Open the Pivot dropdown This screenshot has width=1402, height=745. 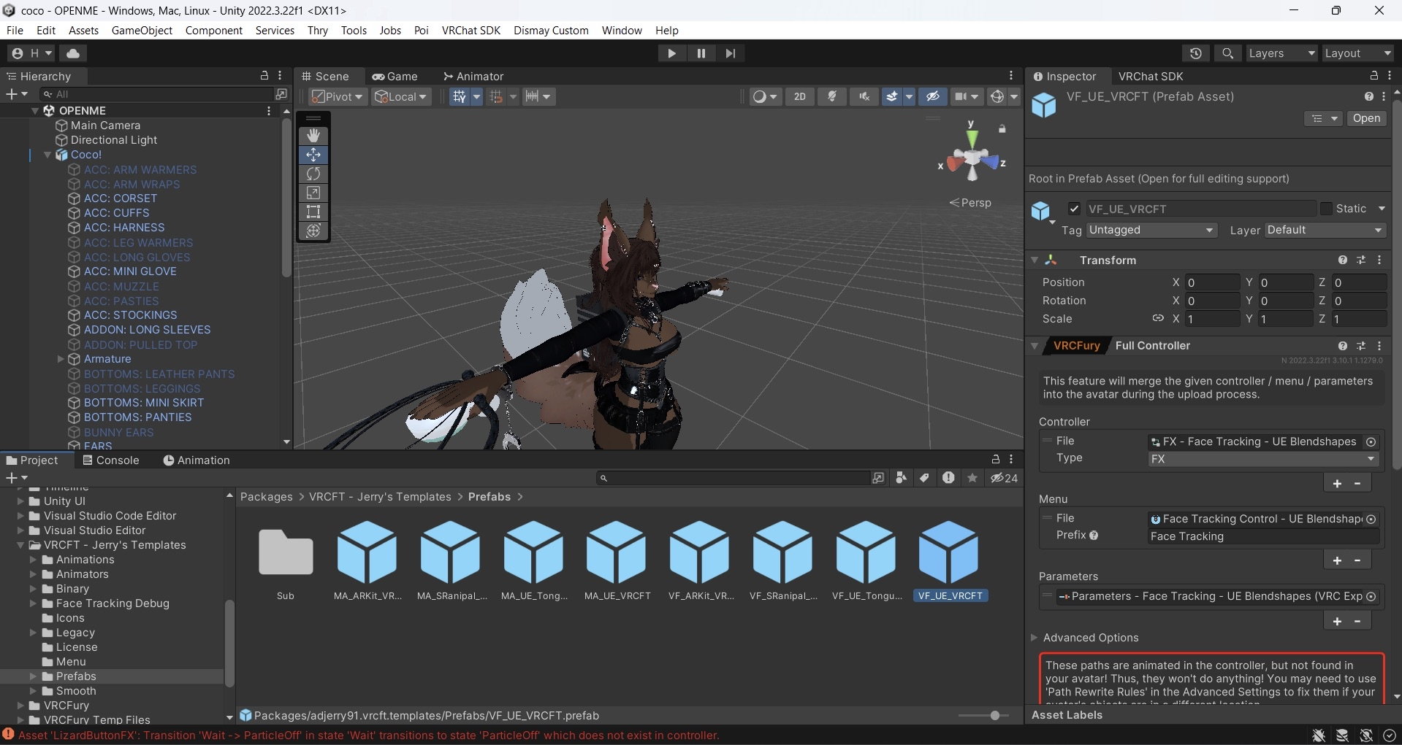337,96
